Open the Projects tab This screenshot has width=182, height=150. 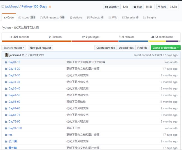tap(95, 18)
